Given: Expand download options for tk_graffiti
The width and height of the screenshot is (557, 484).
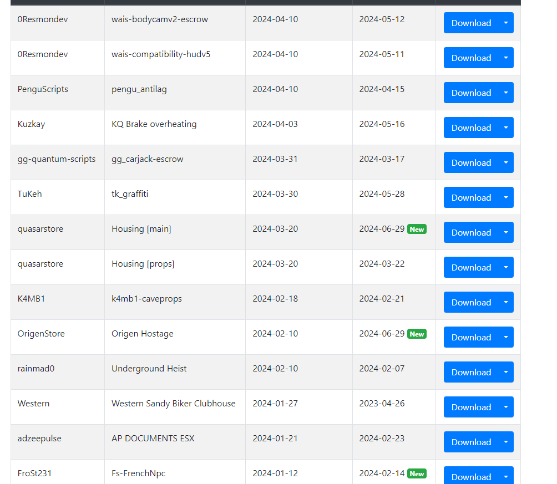Looking at the screenshot, I should pos(506,197).
